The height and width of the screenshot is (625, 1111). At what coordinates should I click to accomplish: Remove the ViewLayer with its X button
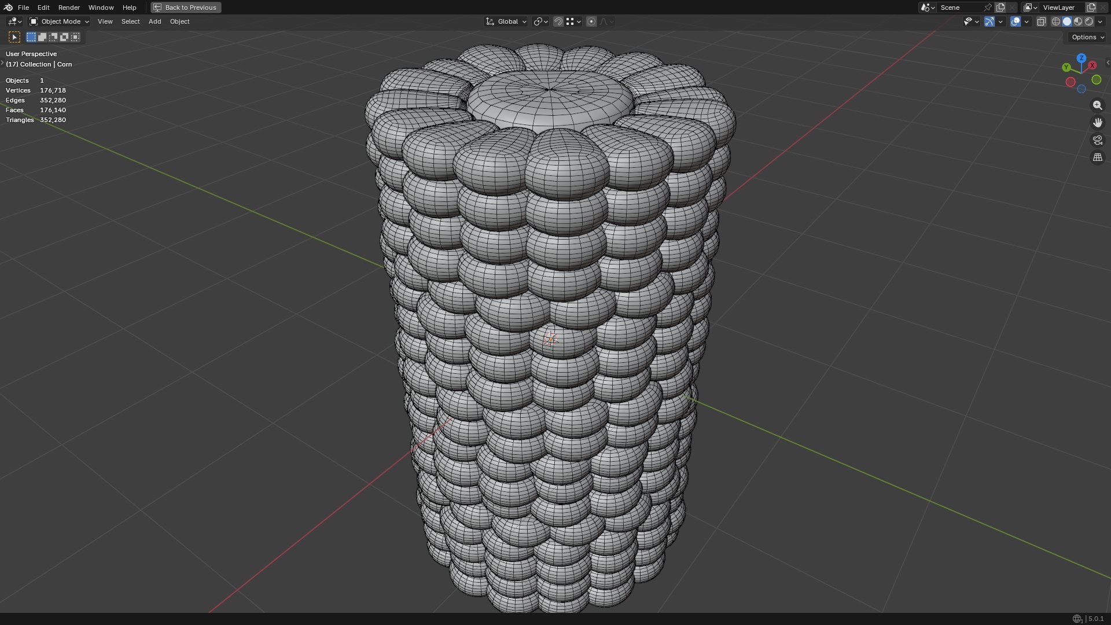click(x=1103, y=8)
